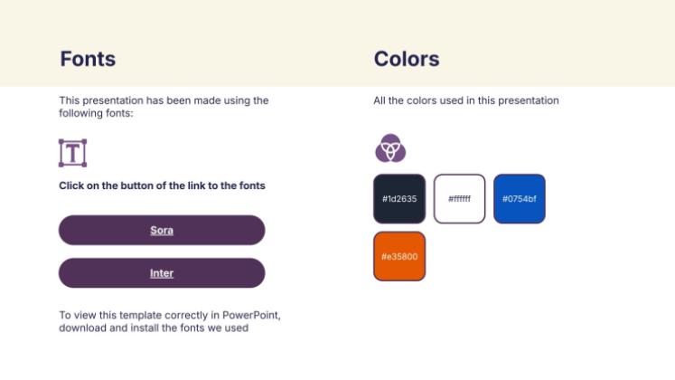The height and width of the screenshot is (380, 675).
Task: Select the white #ffffff swatch
Action: [459, 199]
